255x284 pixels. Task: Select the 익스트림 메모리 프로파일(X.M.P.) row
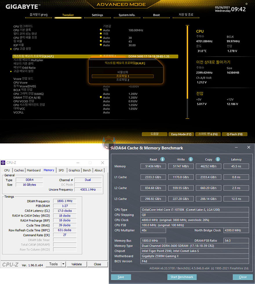[95, 56]
